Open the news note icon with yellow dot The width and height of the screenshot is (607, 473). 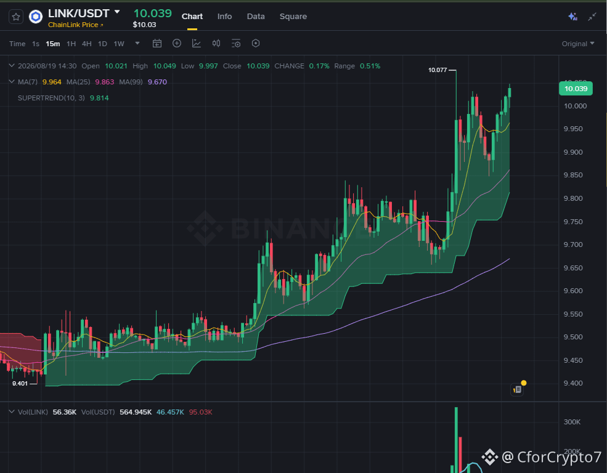(x=518, y=389)
